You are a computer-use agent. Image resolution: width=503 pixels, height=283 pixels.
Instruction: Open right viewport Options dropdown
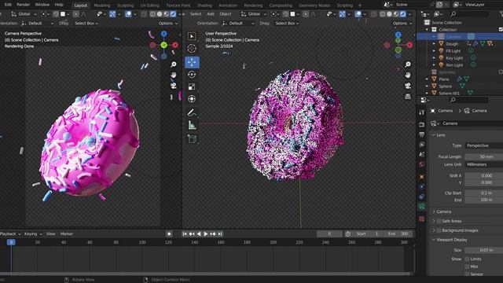coord(402,24)
